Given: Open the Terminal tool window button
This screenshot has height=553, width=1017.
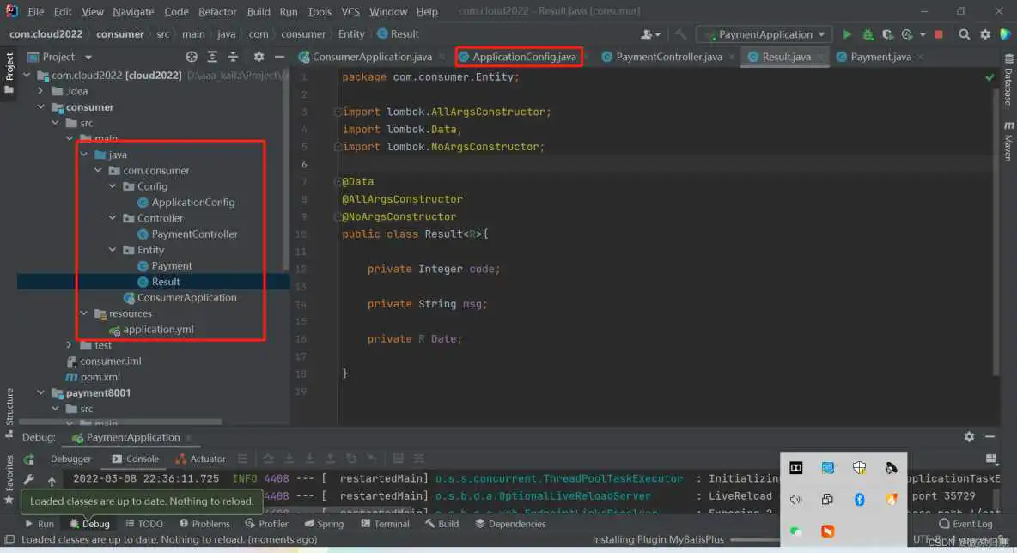Looking at the screenshot, I should (x=385, y=524).
